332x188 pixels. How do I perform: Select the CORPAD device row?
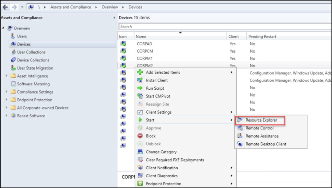(x=224, y=44)
